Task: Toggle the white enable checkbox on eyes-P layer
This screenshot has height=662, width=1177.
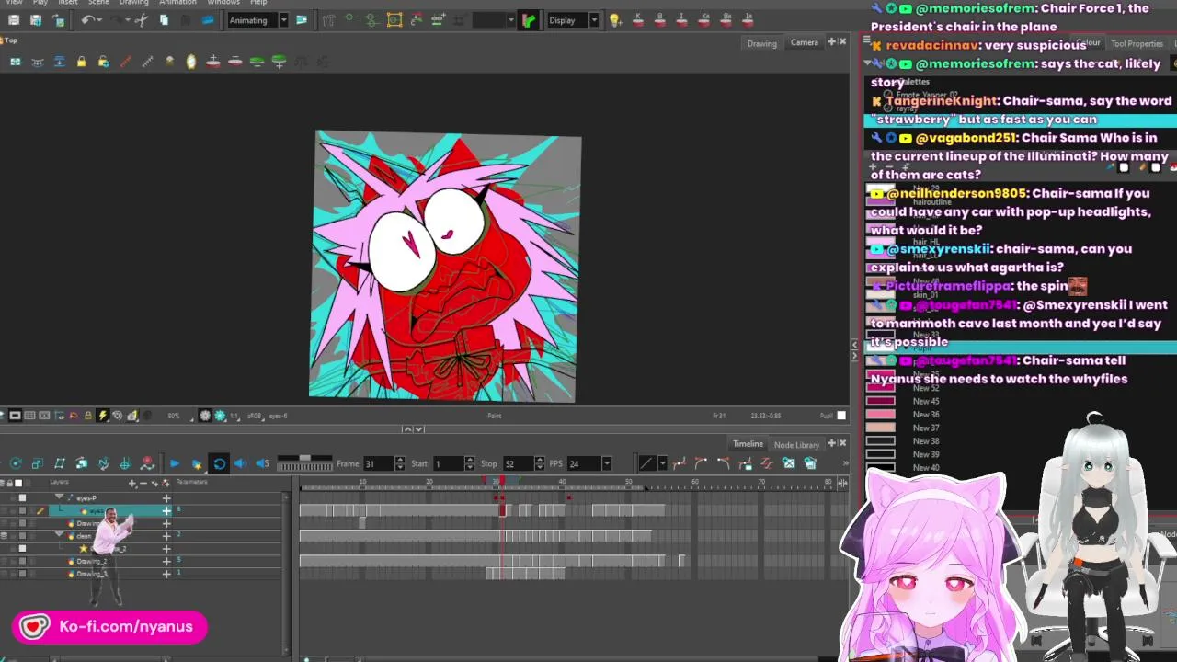Action: (22, 497)
